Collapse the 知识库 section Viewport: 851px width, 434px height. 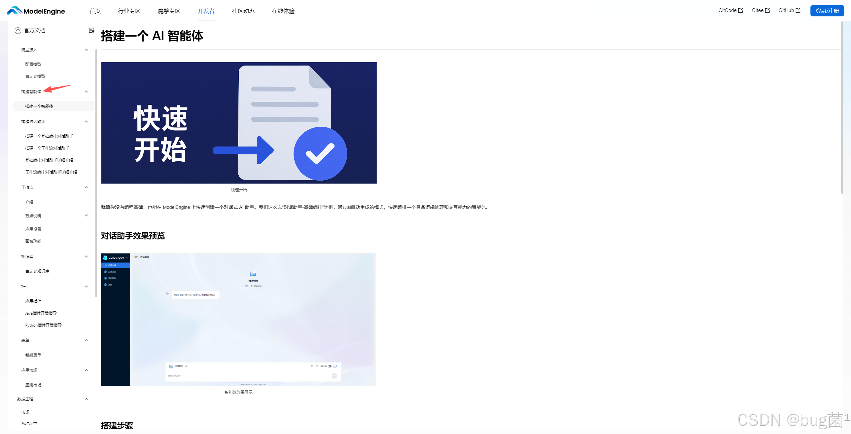click(x=86, y=256)
